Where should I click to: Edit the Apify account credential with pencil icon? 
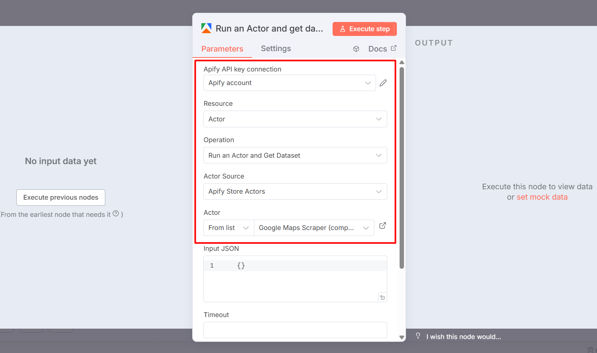(x=383, y=83)
